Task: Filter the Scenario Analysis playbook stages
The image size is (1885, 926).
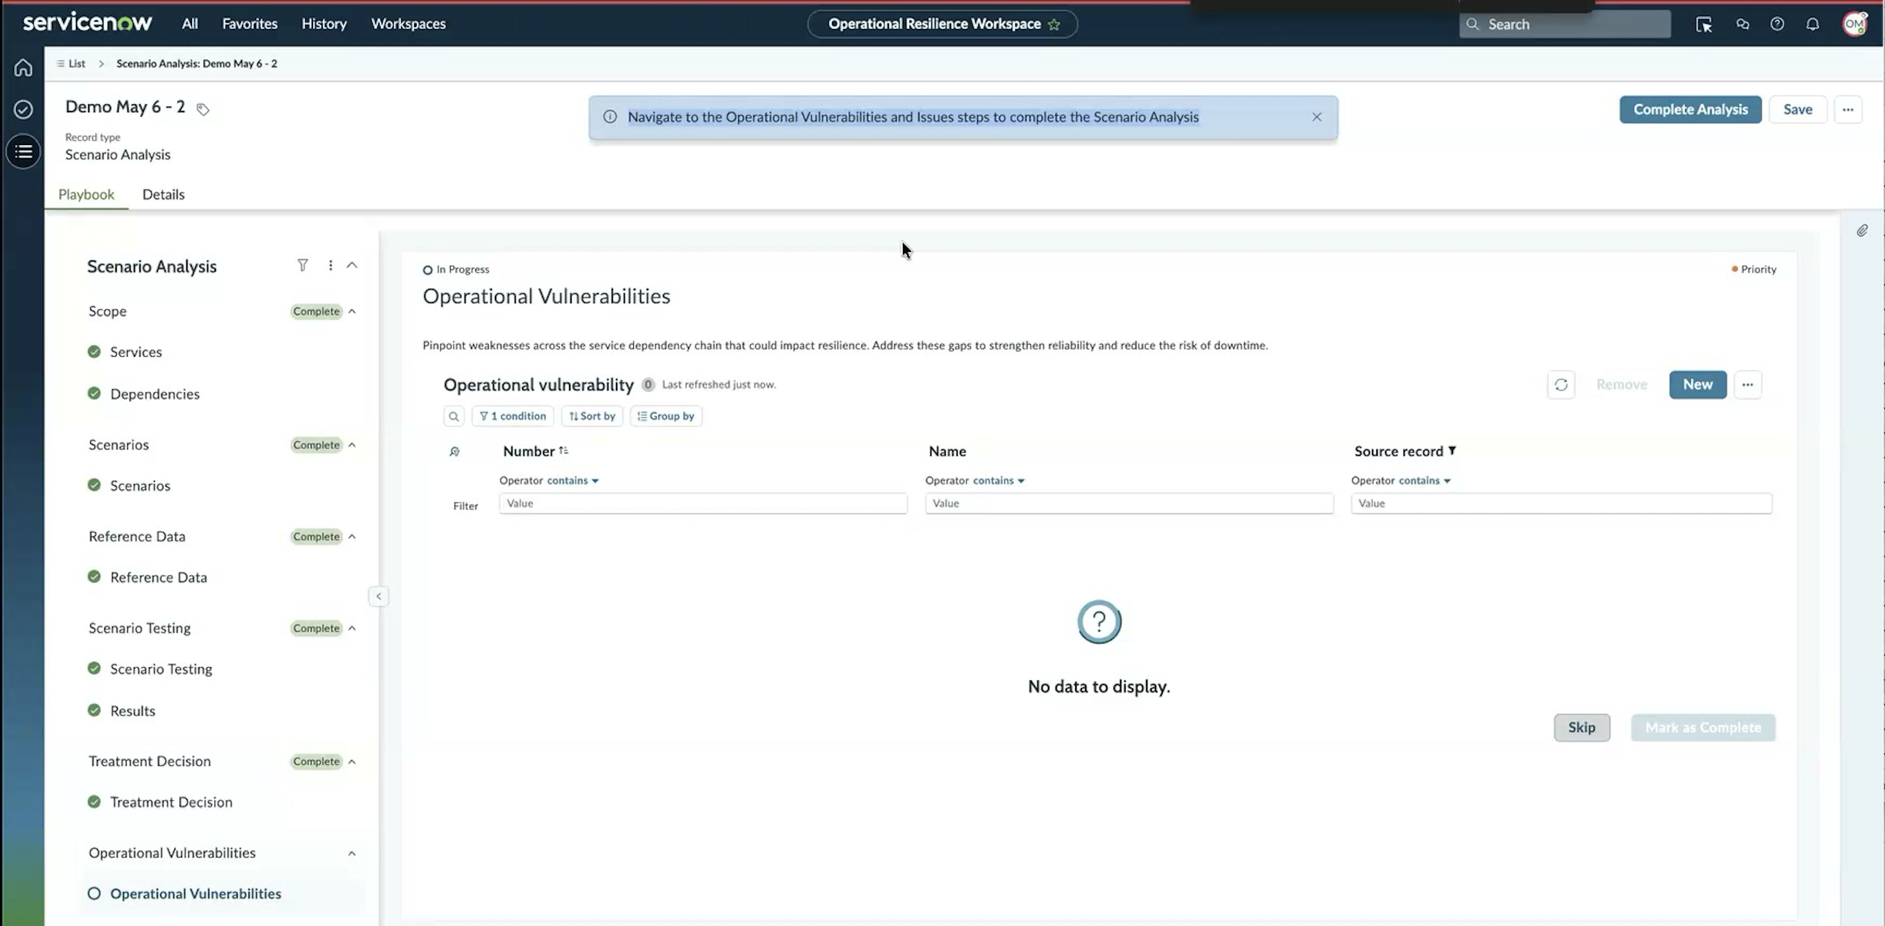Action: click(302, 265)
